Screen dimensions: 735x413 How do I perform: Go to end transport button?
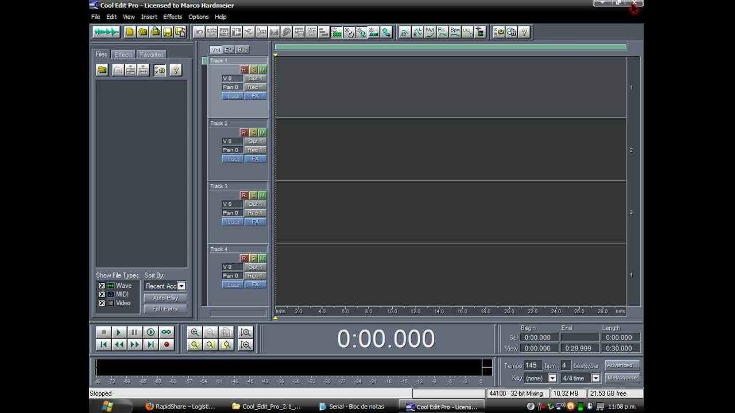click(150, 345)
